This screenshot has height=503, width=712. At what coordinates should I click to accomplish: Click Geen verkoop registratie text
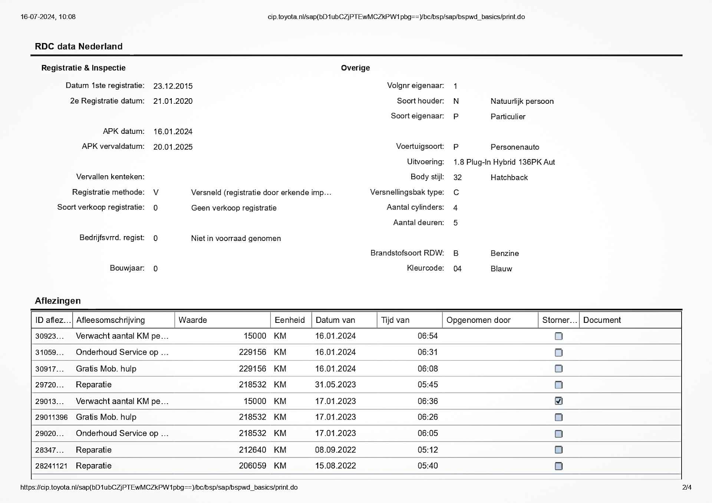point(234,208)
